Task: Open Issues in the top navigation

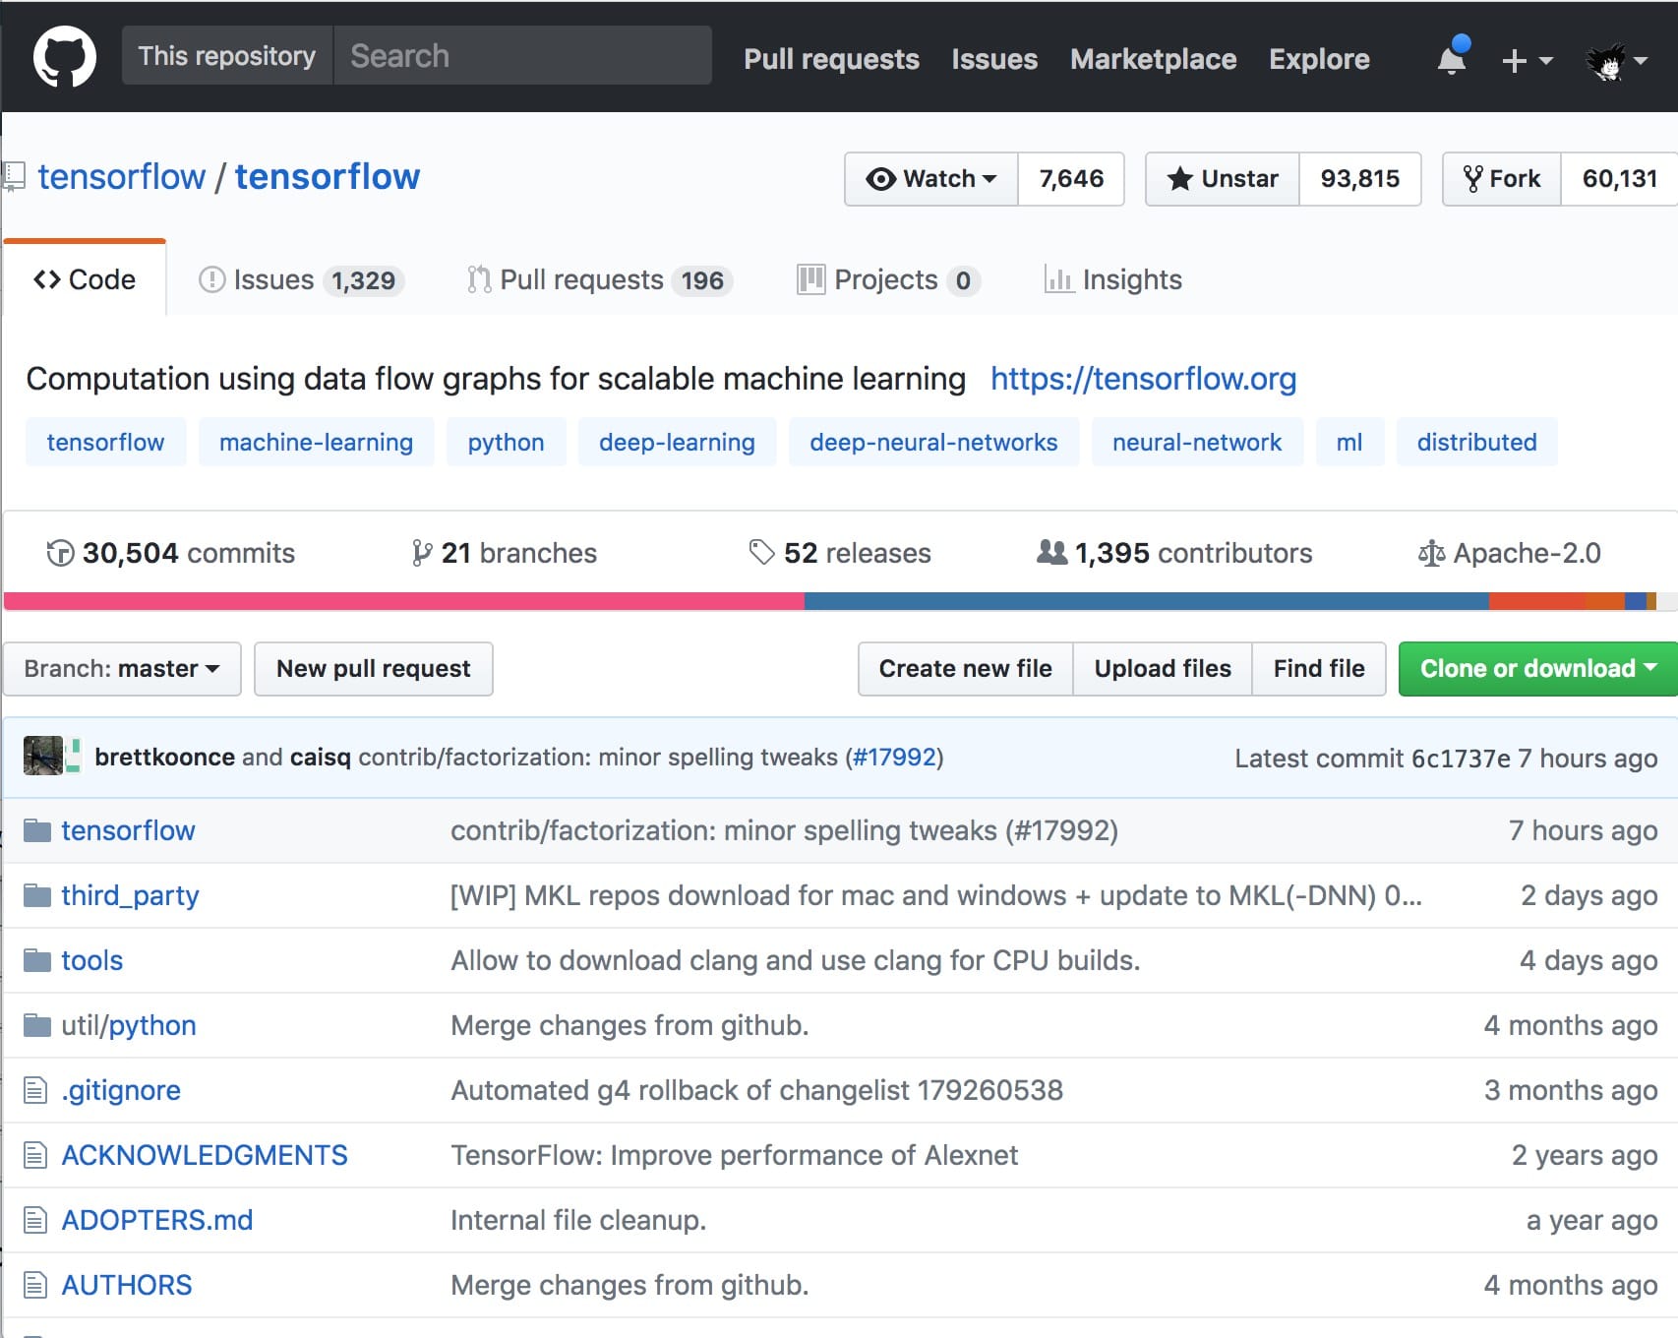Action: tap(994, 59)
